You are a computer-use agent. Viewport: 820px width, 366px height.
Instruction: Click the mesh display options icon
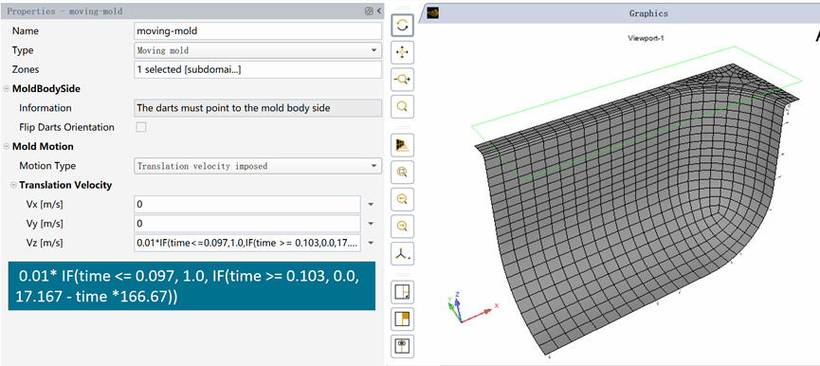pos(402,145)
